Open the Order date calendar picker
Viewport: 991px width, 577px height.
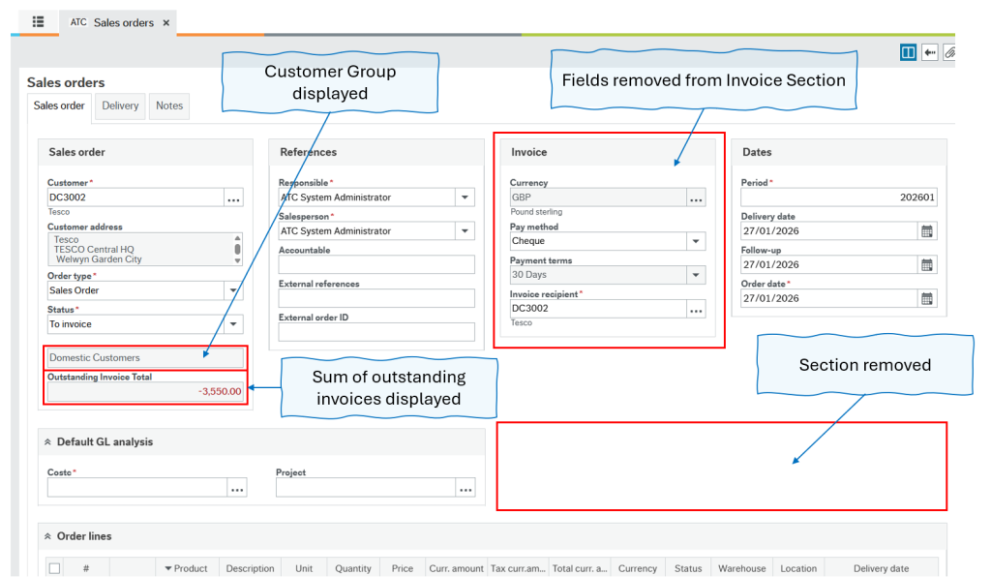(927, 298)
